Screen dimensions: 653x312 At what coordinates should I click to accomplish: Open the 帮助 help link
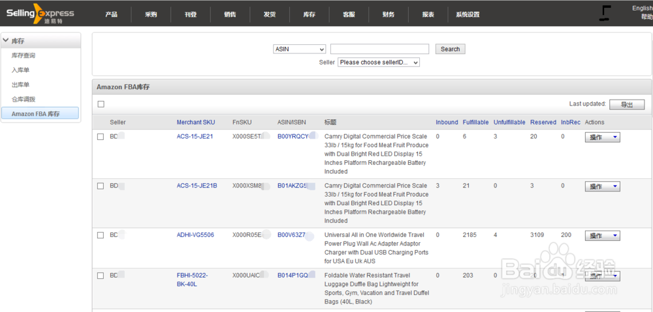[646, 17]
